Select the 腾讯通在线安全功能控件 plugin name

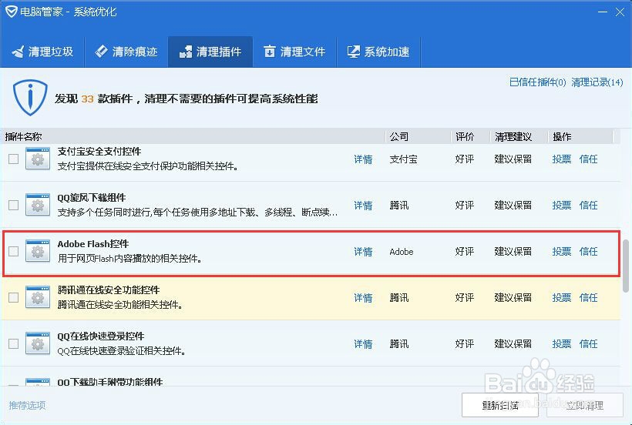pyautogui.click(x=109, y=289)
